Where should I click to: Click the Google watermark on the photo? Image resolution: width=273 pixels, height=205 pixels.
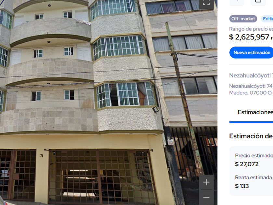click(136, 186)
